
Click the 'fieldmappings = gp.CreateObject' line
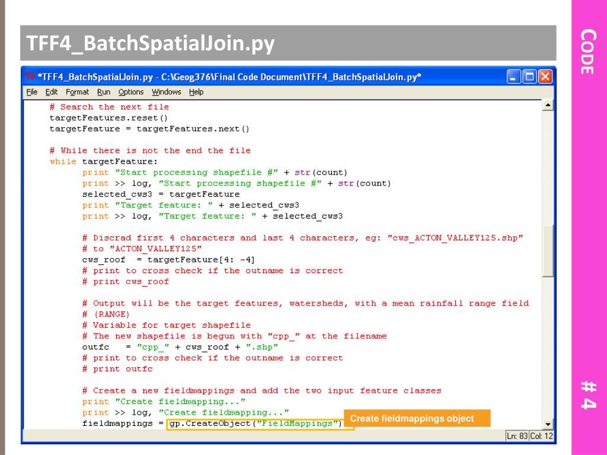pos(213,423)
